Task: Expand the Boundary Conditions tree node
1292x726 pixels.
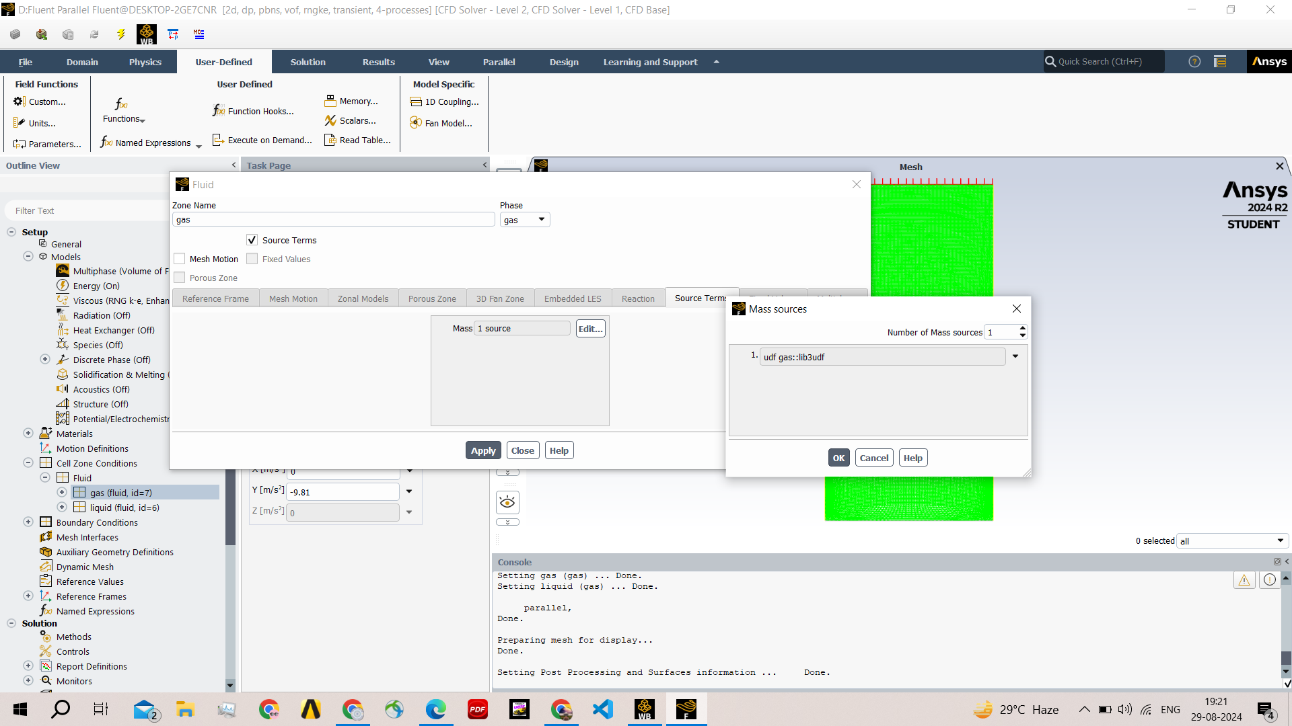Action: click(28, 522)
